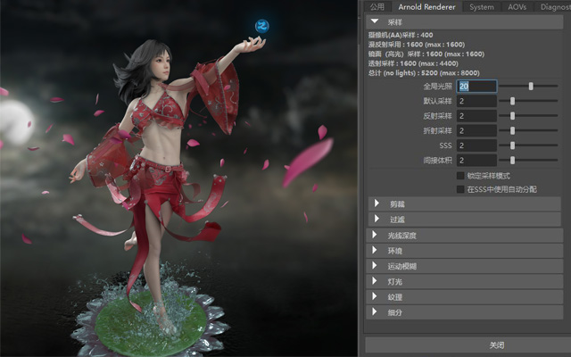Click the 反射采样 slider handle
Viewport: 571px width, 357px height.
pyautogui.click(x=512, y=116)
